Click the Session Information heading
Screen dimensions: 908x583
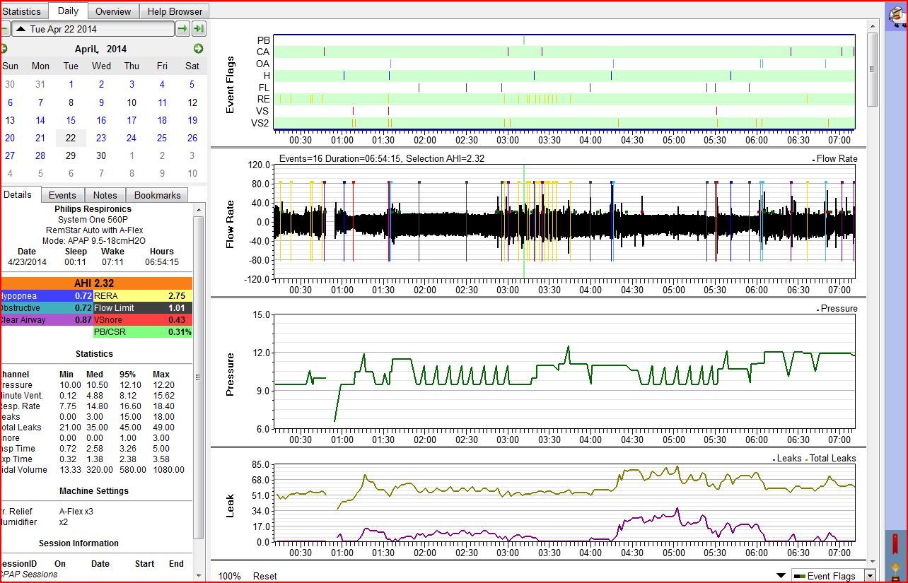(x=78, y=543)
